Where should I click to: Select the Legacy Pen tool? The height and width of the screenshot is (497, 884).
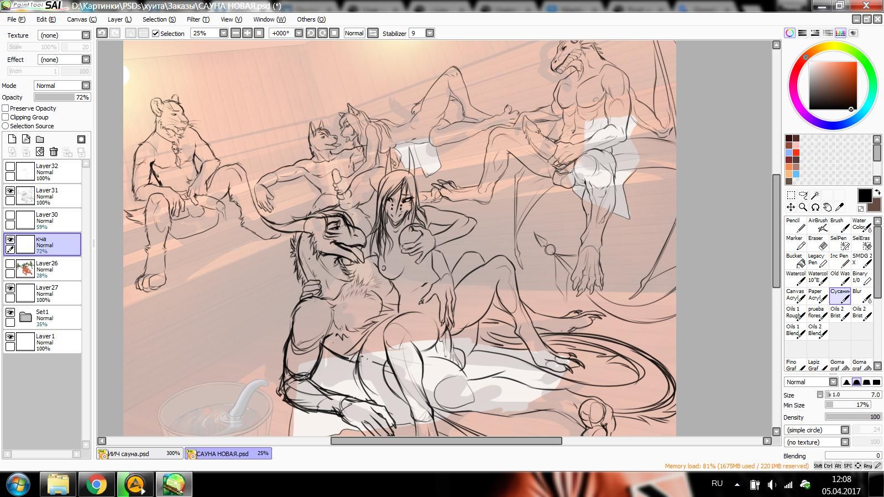pyautogui.click(x=818, y=260)
